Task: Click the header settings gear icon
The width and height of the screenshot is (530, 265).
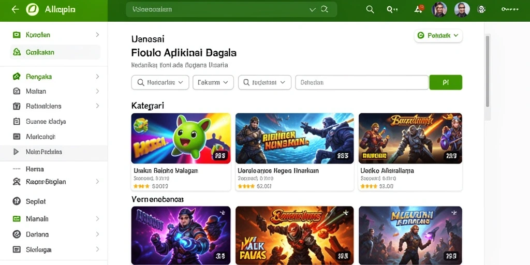Action: click(481, 9)
